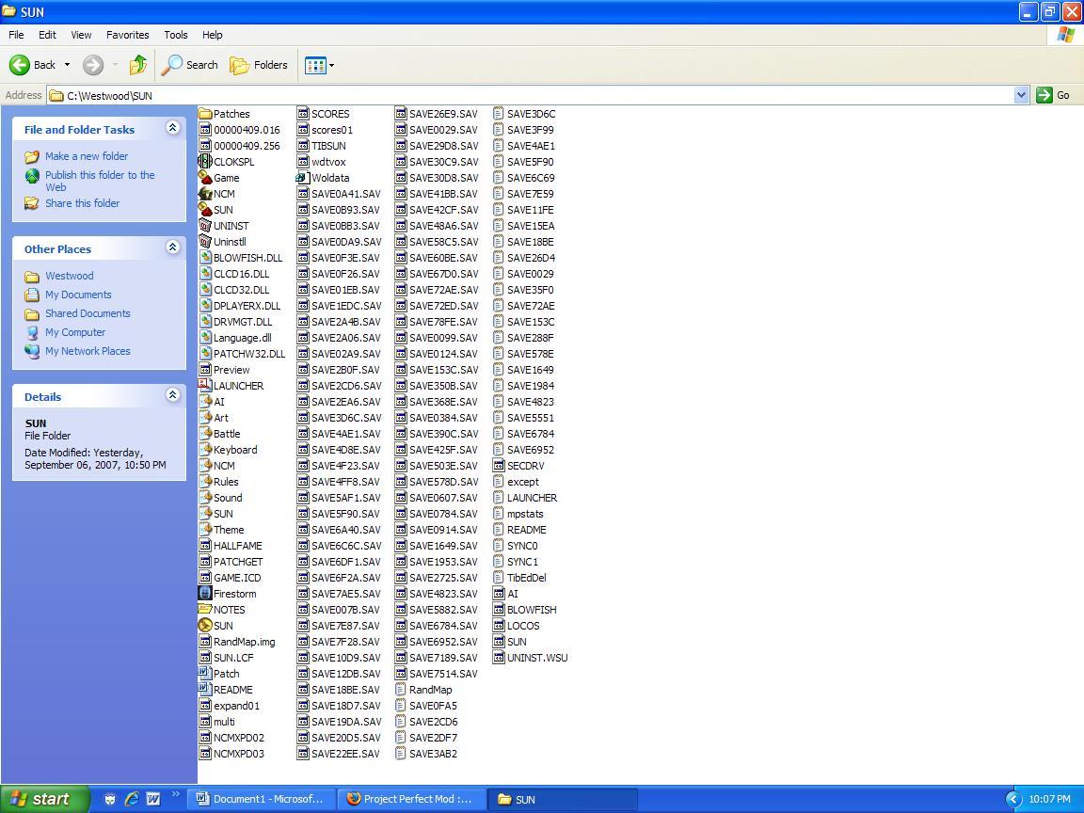The height and width of the screenshot is (813, 1084).
Task: Go up one folder level
Action: (x=137, y=65)
